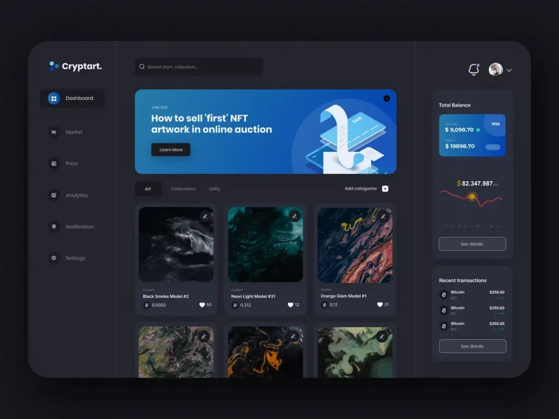This screenshot has width=559, height=419.
Task: Click the edit icon on Black Smoke Model #2
Action: tap(205, 216)
